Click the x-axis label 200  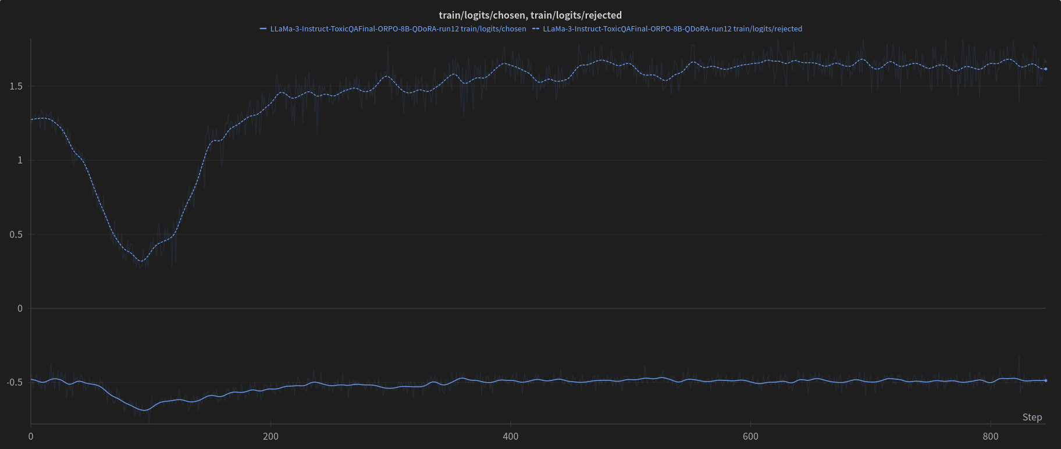pyautogui.click(x=270, y=436)
